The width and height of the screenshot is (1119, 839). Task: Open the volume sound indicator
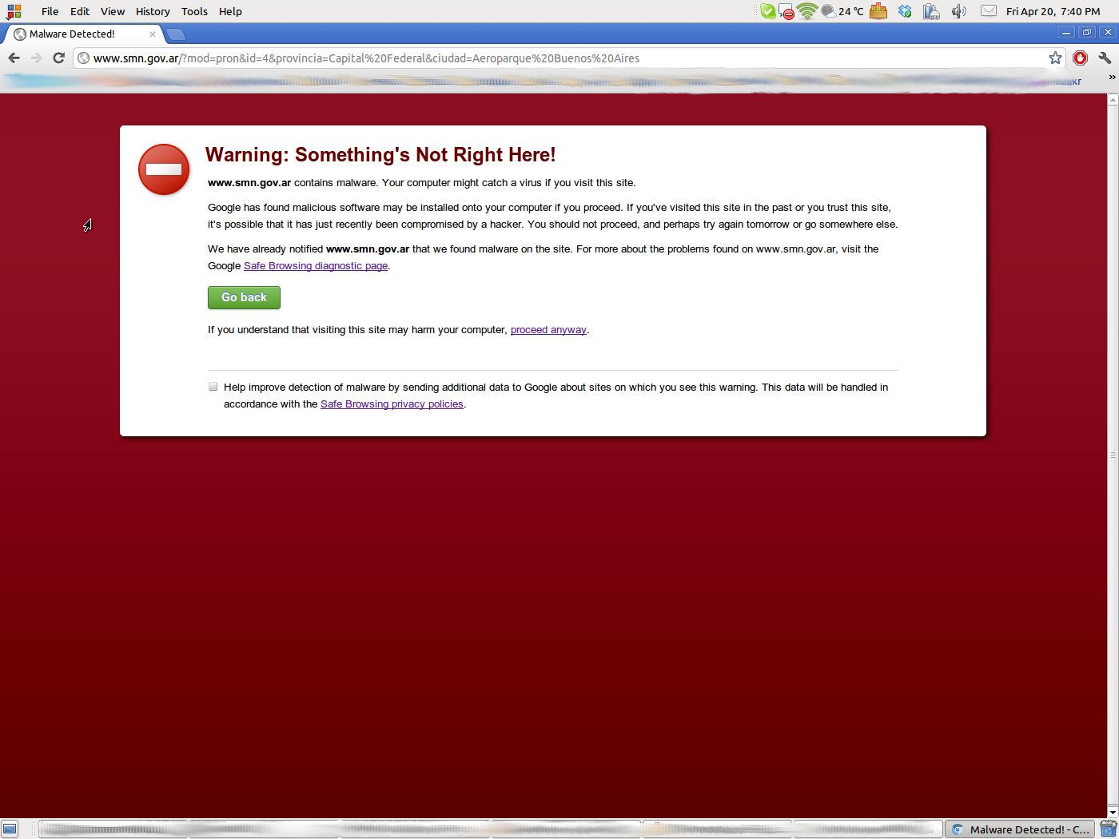coord(959,11)
